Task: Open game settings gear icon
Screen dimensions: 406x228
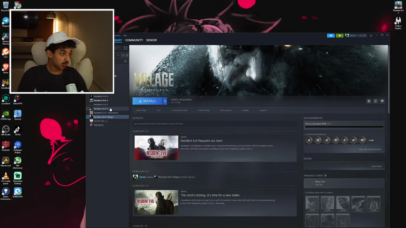Action: [x=369, y=101]
